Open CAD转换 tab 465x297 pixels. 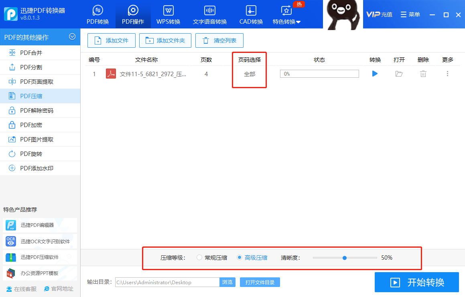coord(251,15)
